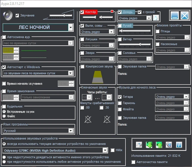
Task: Click the Использование памяти 21 832 K text
Action: click(156, 156)
